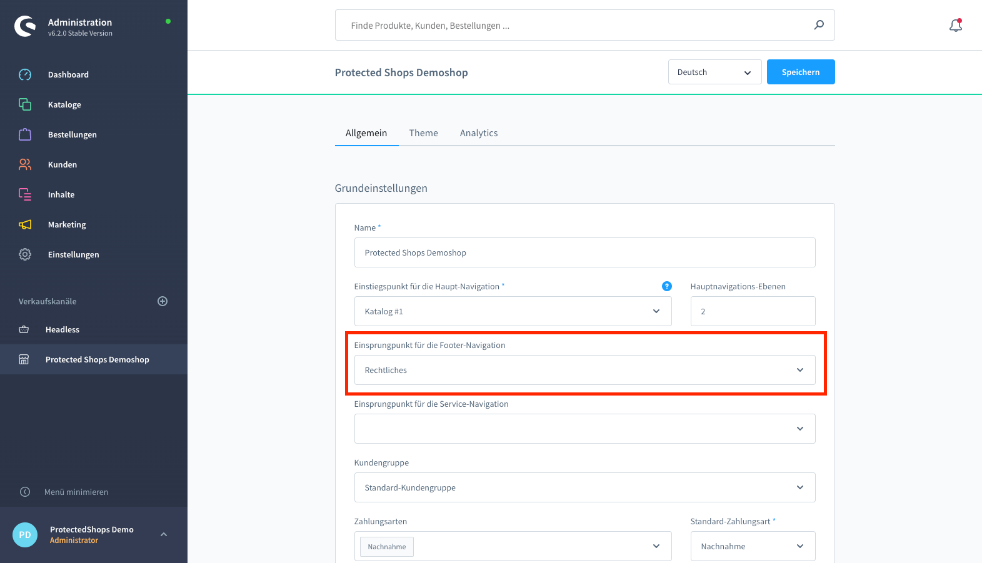Switch to the Analytics tab
This screenshot has height=563, width=982.
click(x=479, y=133)
